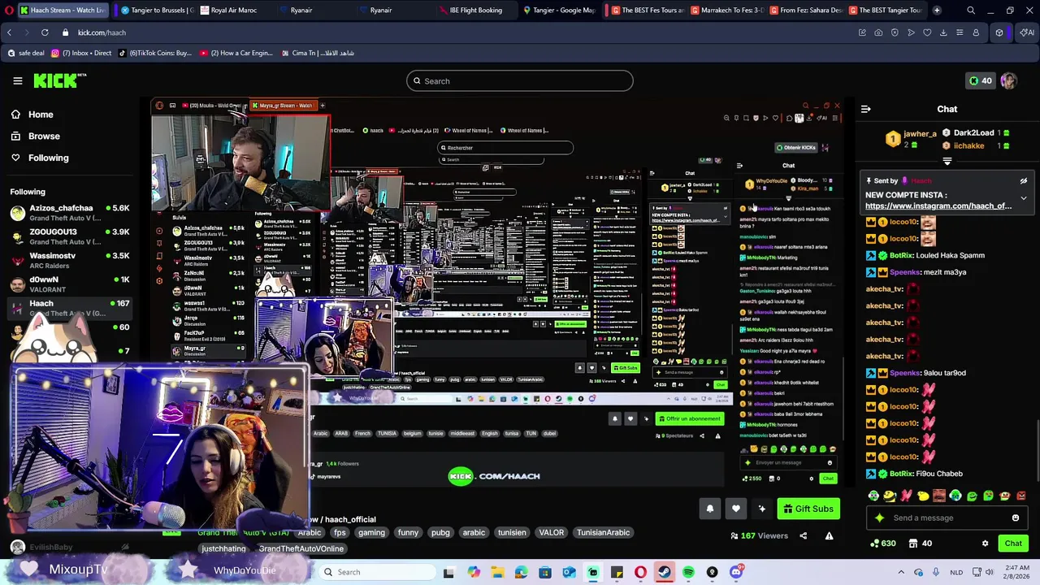The width and height of the screenshot is (1040, 585).
Task: Click the address bar kick.com/haach
Action: 102,32
